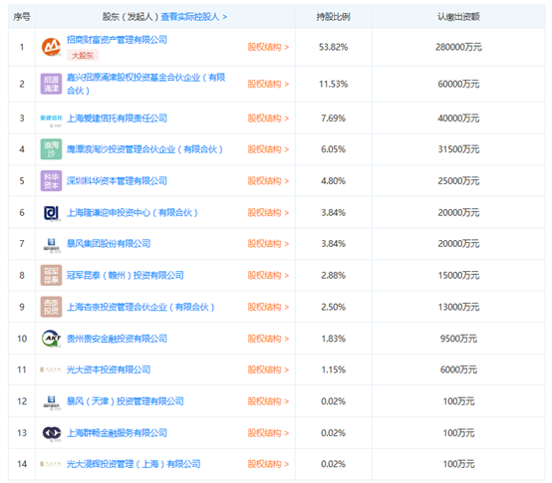Image resolution: width=552 pixels, height=483 pixels.
Task: Select the 6.05% shareholding cell
Action: pyautogui.click(x=333, y=149)
